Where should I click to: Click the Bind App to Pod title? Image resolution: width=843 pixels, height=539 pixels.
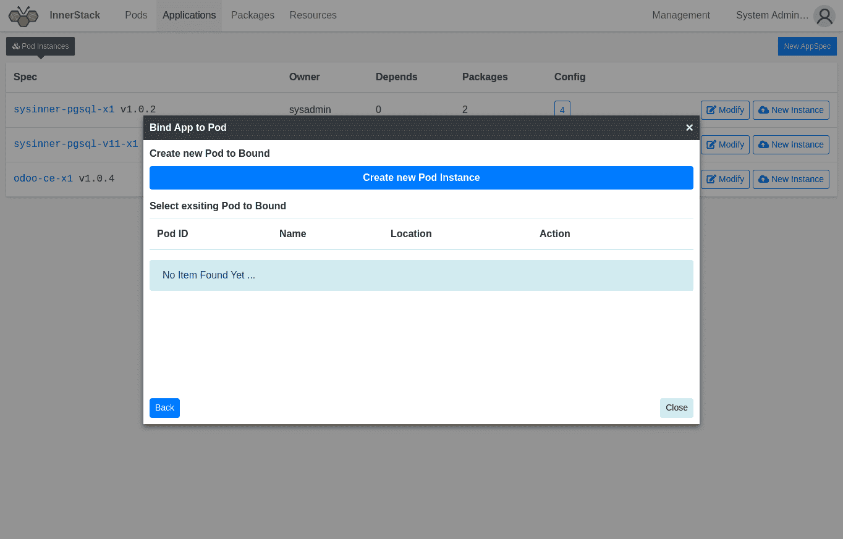click(188, 128)
